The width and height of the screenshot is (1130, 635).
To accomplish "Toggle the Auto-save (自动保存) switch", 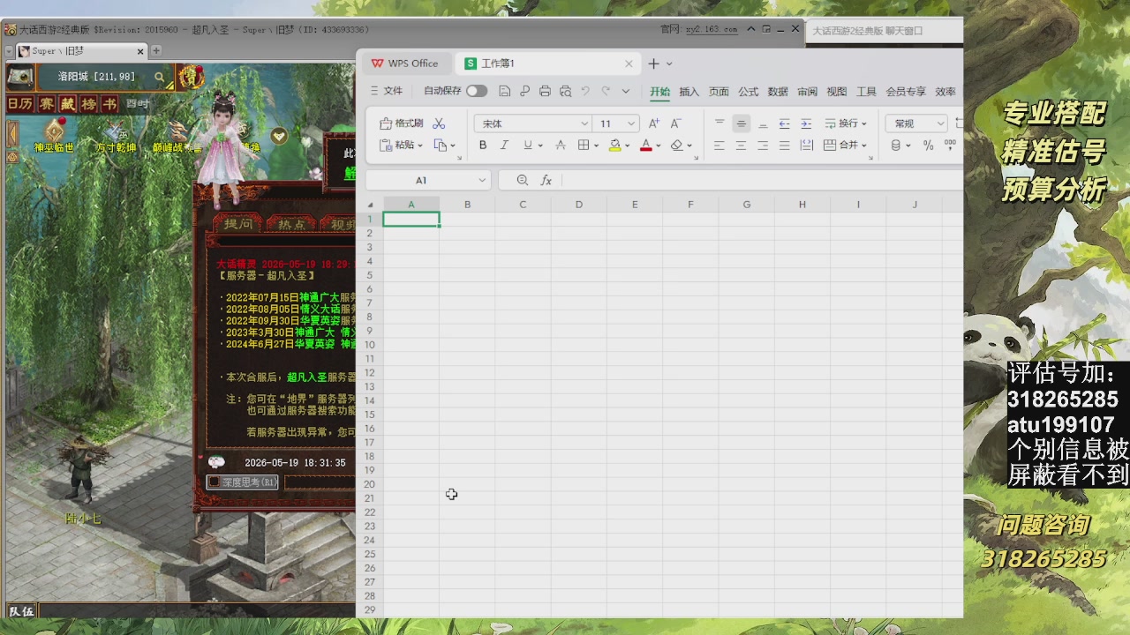I will click(x=477, y=91).
